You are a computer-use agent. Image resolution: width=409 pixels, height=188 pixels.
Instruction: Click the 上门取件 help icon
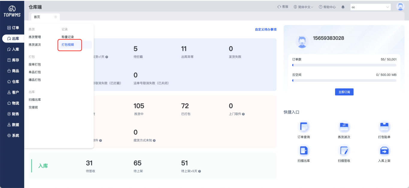[243, 114]
